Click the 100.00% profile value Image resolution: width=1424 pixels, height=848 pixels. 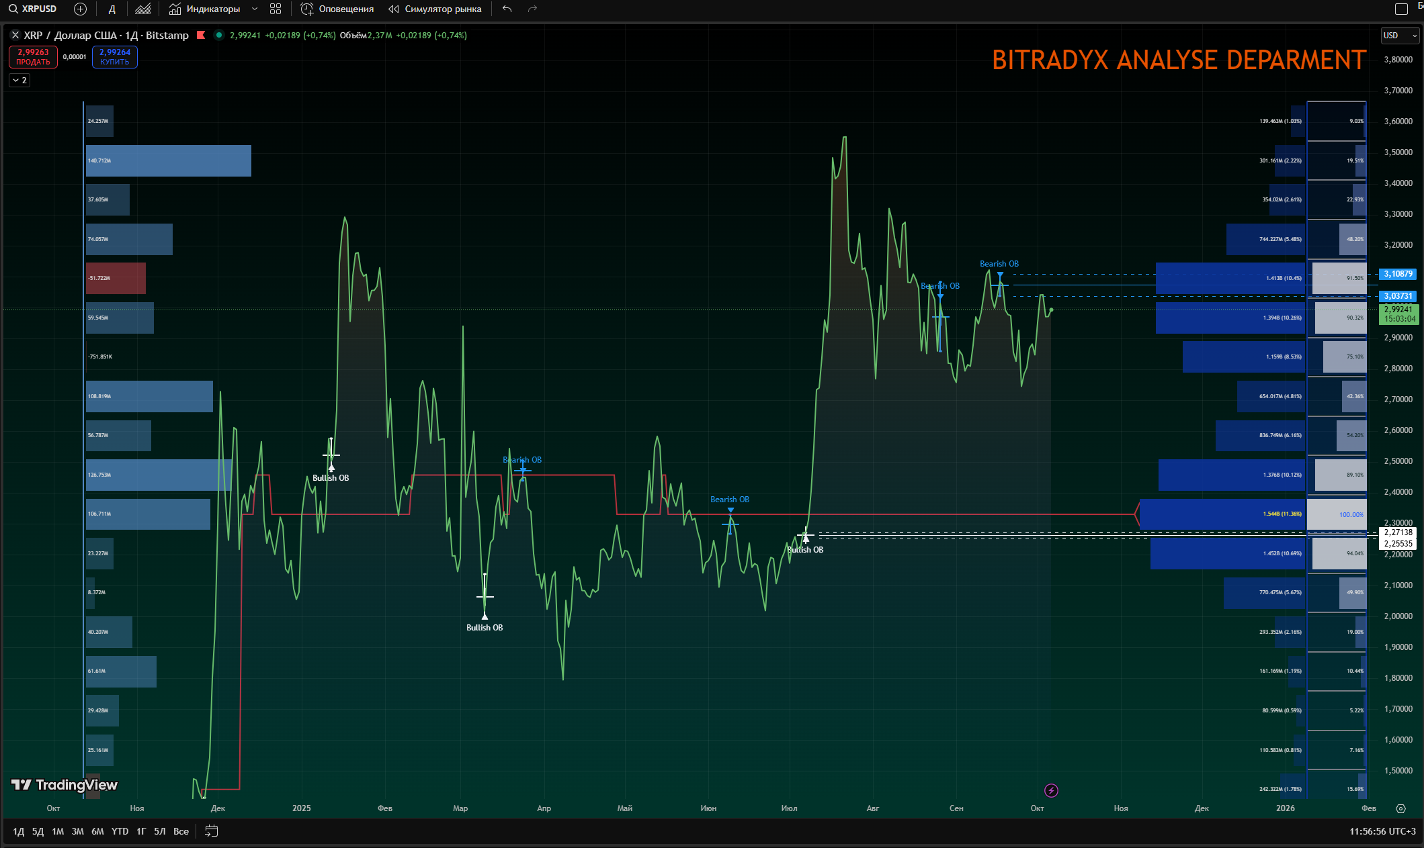pyautogui.click(x=1351, y=515)
